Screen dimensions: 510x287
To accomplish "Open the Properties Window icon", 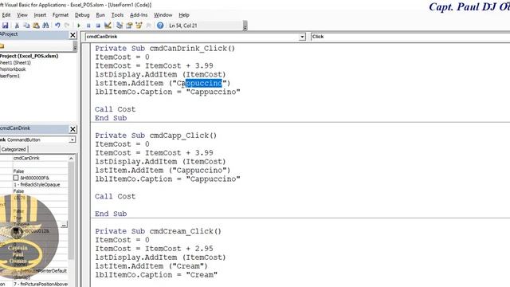I will (129, 26).
